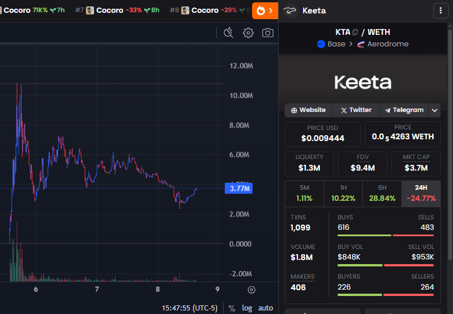Click the Base chain name link

pos(336,44)
